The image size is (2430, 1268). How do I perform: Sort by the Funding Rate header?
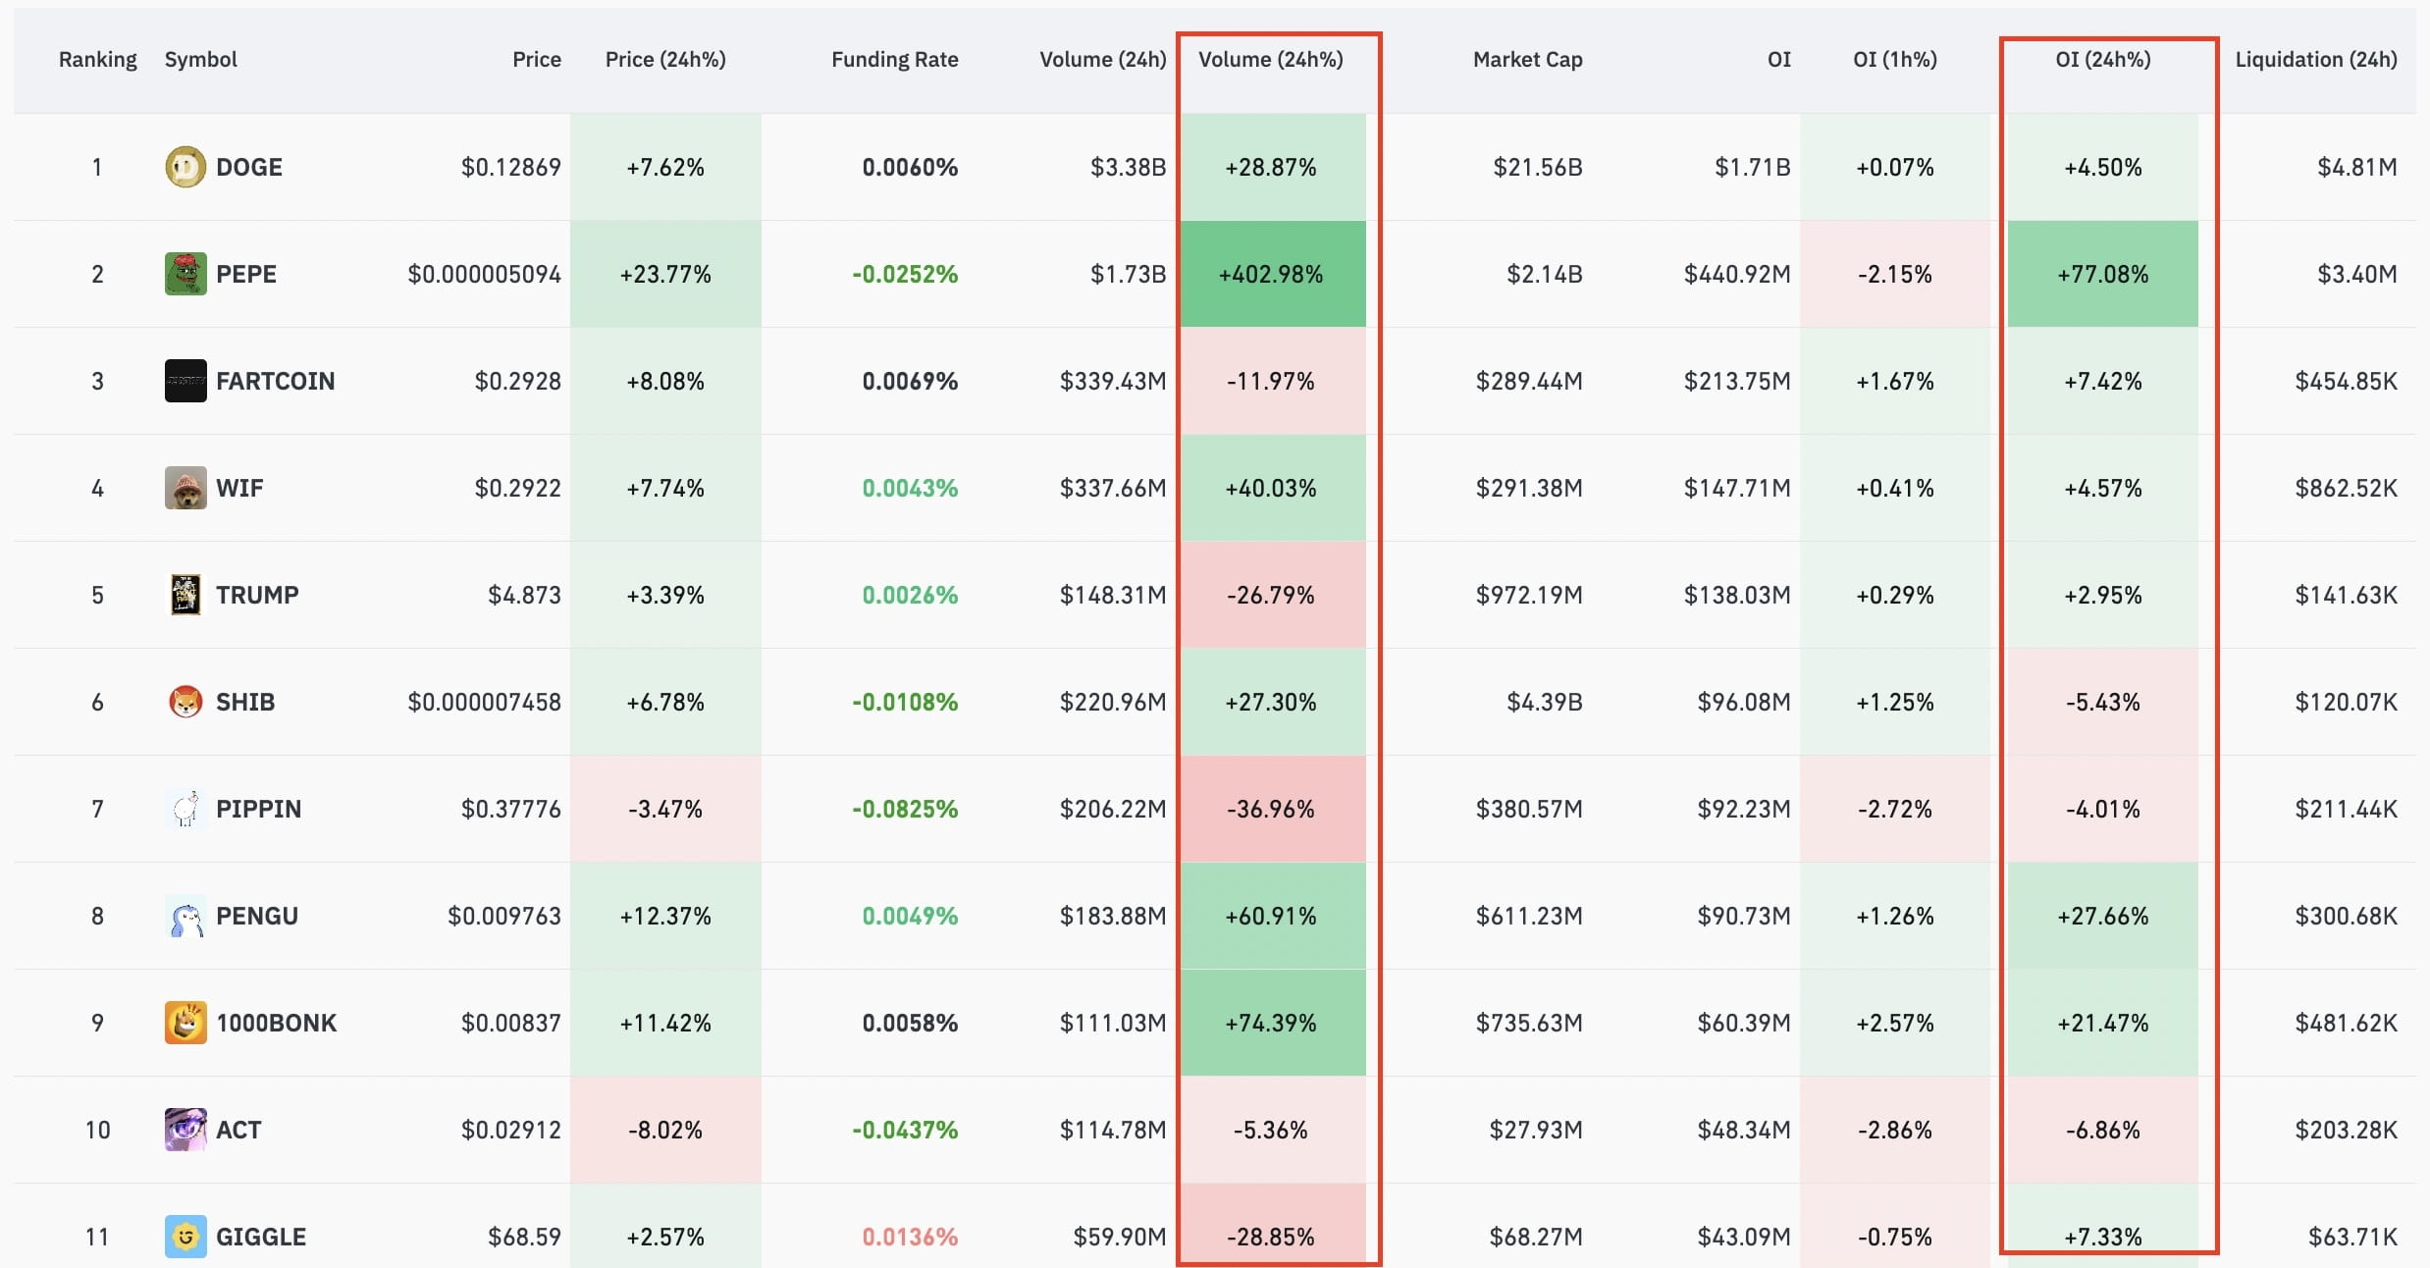tap(893, 59)
